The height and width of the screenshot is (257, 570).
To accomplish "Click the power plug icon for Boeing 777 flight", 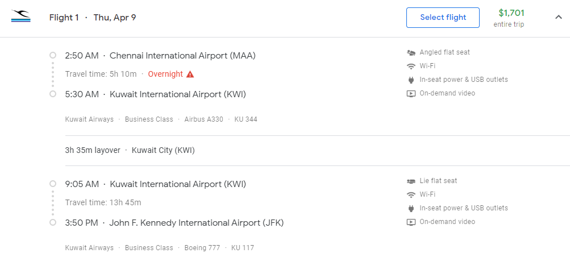I will (411, 208).
